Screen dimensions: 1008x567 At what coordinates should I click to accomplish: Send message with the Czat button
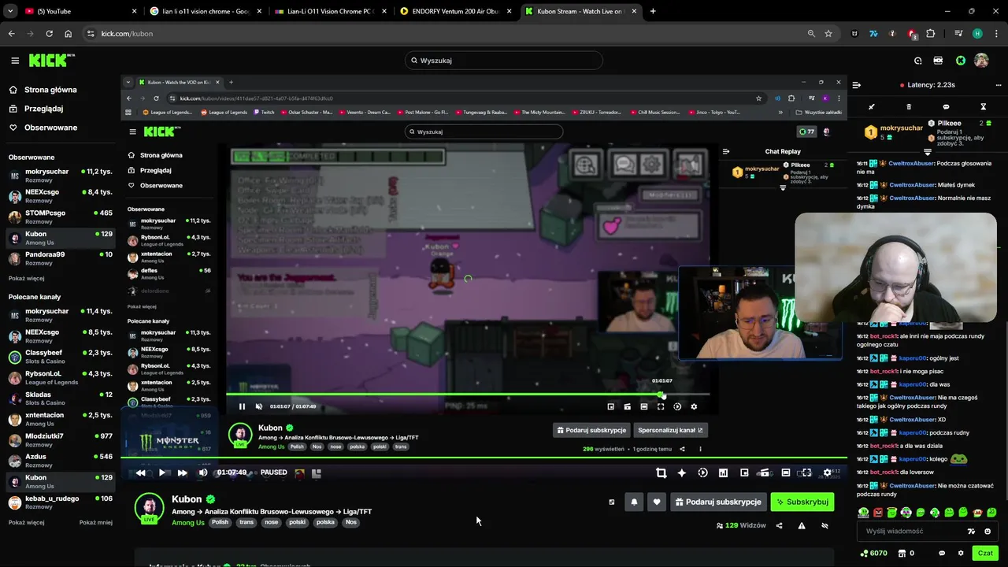pyautogui.click(x=985, y=553)
